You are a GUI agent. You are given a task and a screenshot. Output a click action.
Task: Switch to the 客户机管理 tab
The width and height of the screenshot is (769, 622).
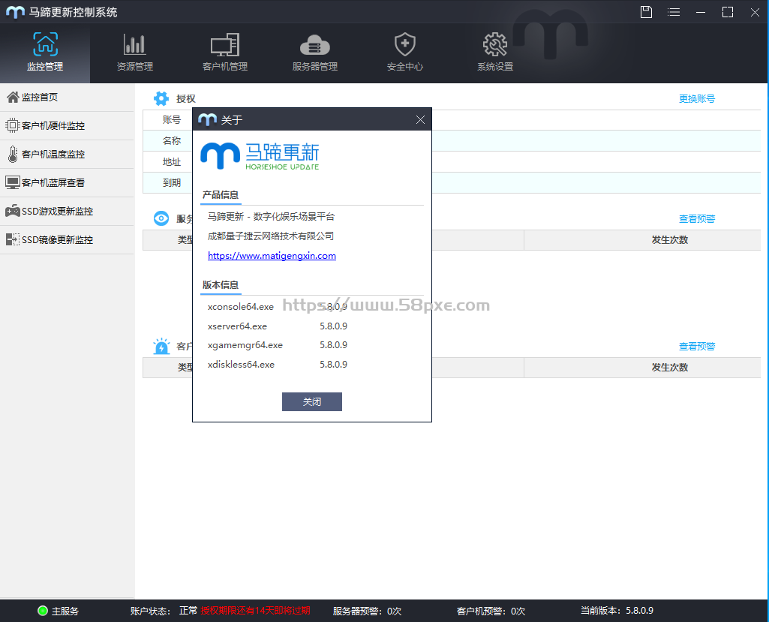pos(224,53)
